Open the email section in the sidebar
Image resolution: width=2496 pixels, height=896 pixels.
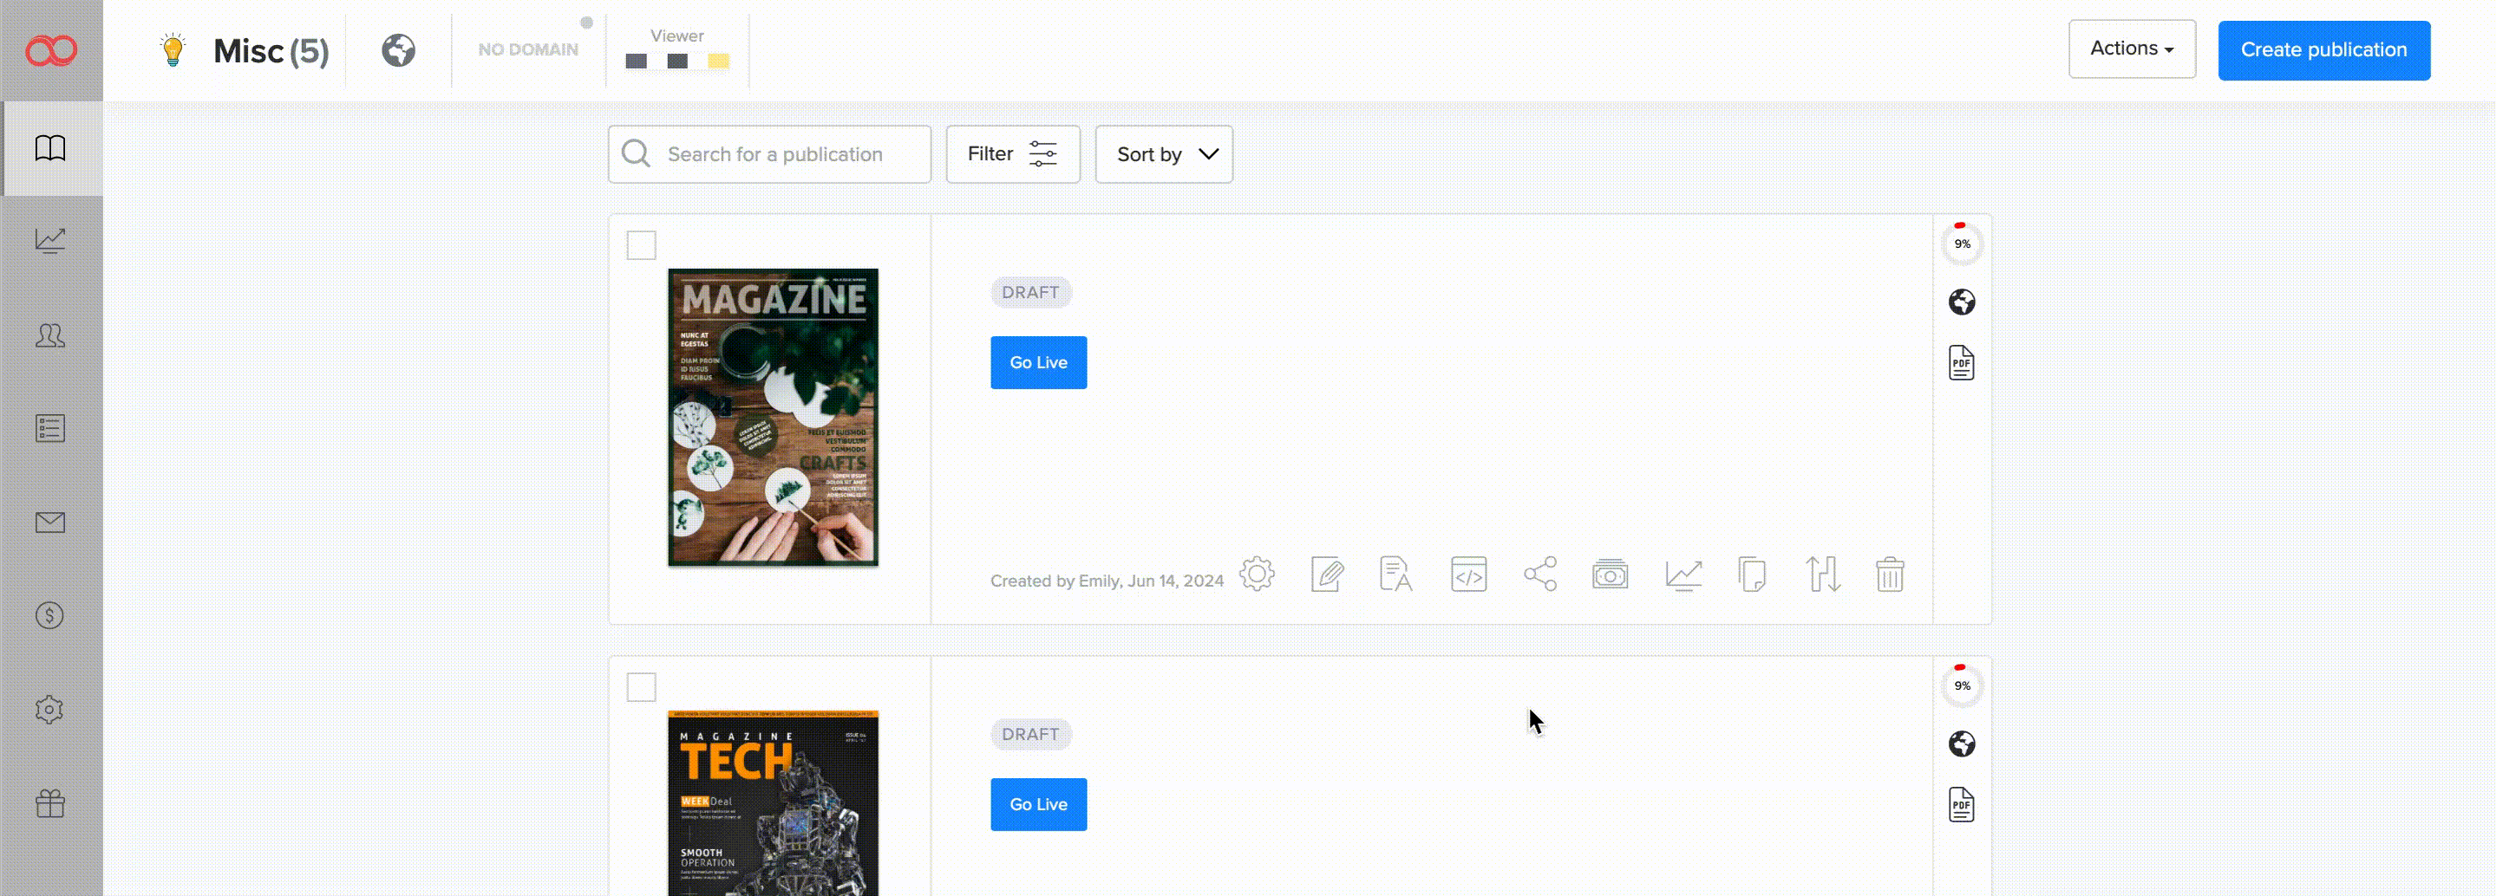(x=50, y=523)
